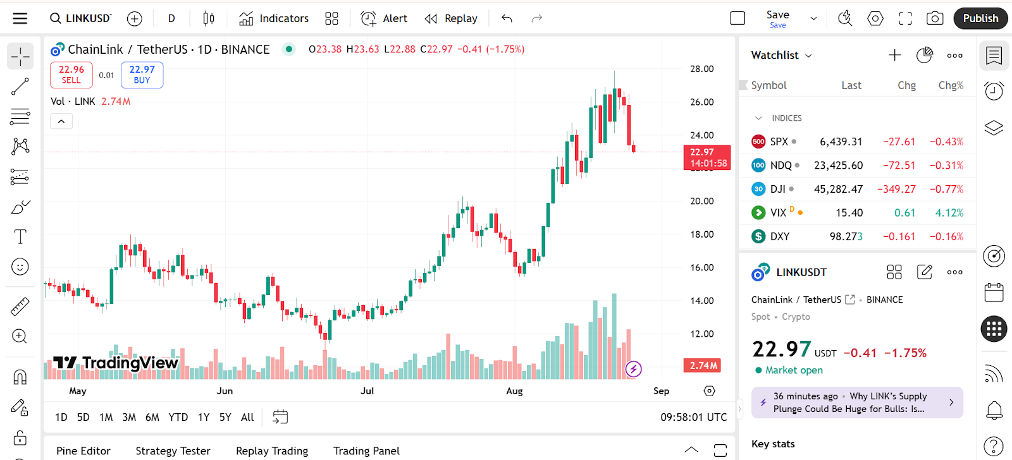Image resolution: width=1012 pixels, height=460 pixels.
Task: Set time range to 3M
Action: pyautogui.click(x=129, y=417)
